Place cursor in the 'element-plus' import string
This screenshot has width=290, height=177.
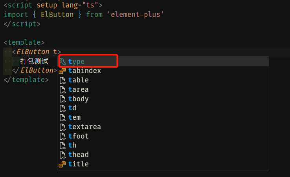[136, 15]
